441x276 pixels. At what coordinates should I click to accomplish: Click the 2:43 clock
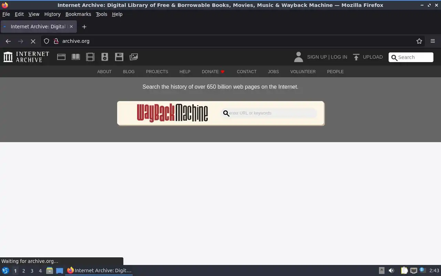click(434, 271)
